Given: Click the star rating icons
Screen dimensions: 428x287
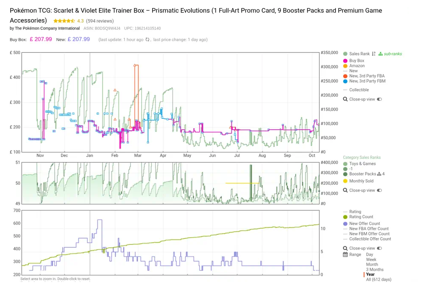Looking at the screenshot, I should pyautogui.click(x=64, y=21).
